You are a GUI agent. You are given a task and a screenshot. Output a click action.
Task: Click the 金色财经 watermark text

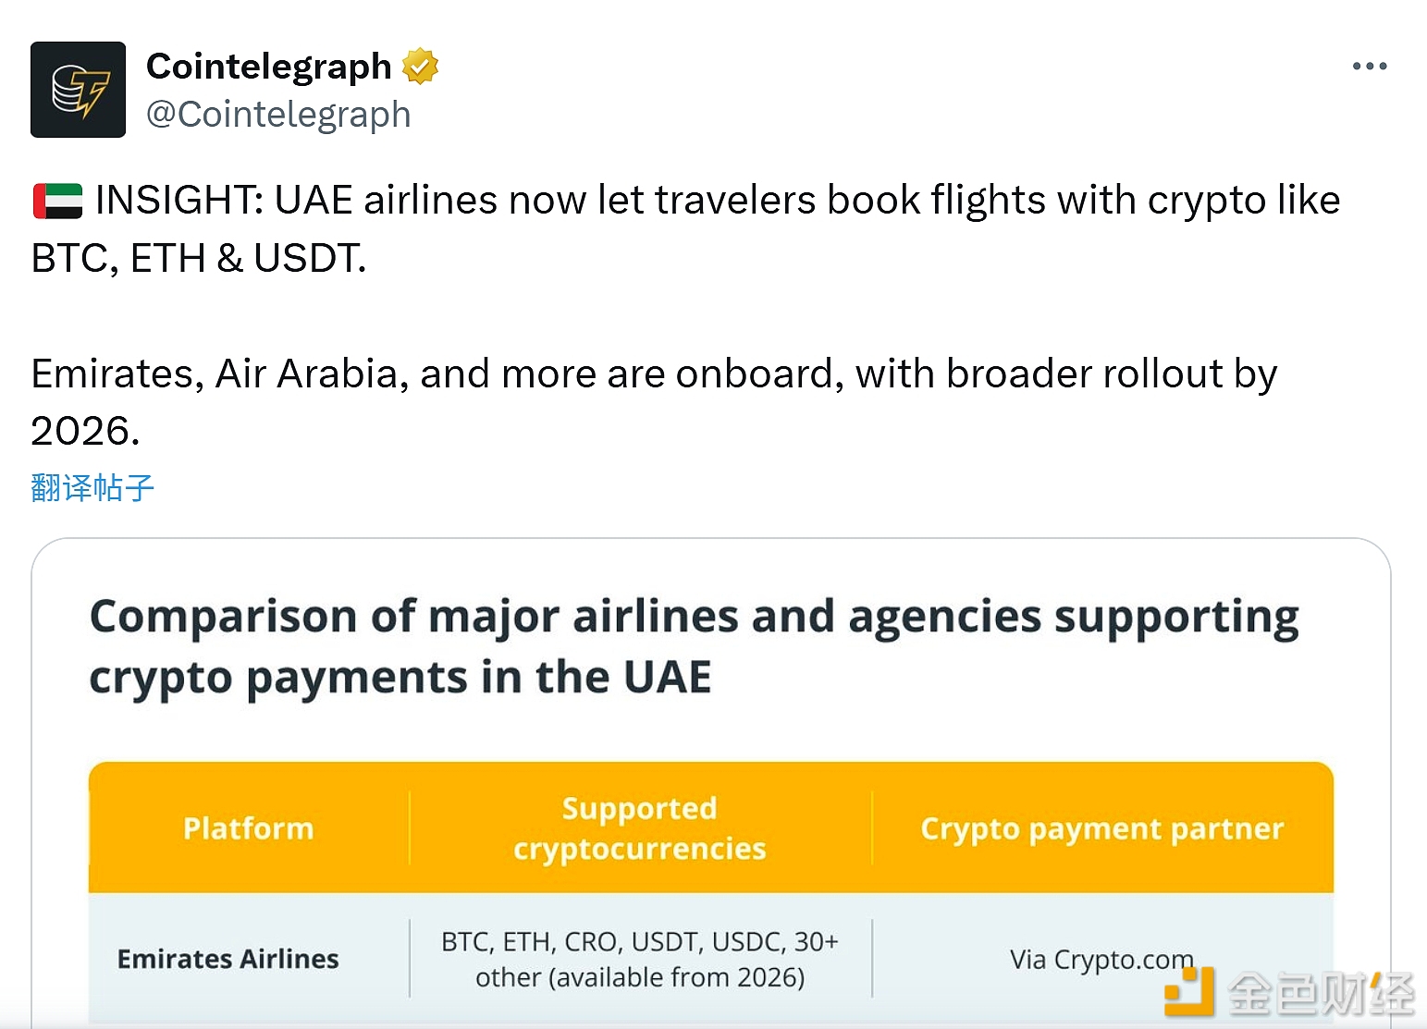pos(1321,995)
